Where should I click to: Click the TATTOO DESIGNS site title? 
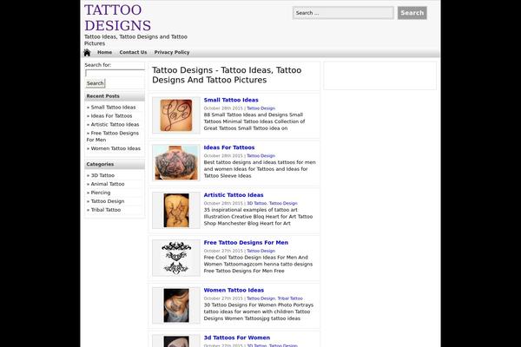(x=117, y=17)
